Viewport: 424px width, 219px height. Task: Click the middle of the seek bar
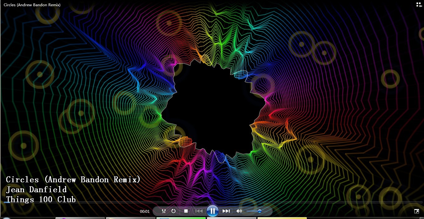(x=212, y=202)
